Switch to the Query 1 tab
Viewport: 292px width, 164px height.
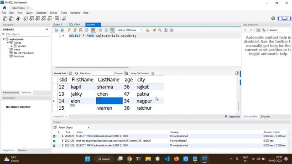point(57,25)
